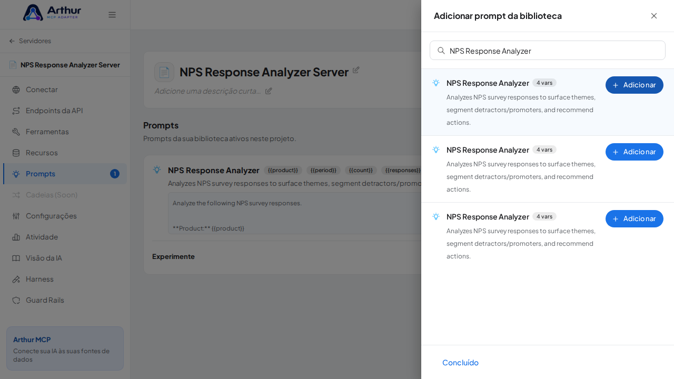Click the Endpoints da API icon

(x=16, y=111)
